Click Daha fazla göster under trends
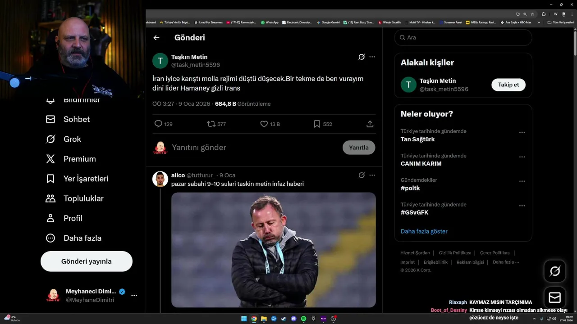This screenshot has height=324, width=577. click(424, 231)
